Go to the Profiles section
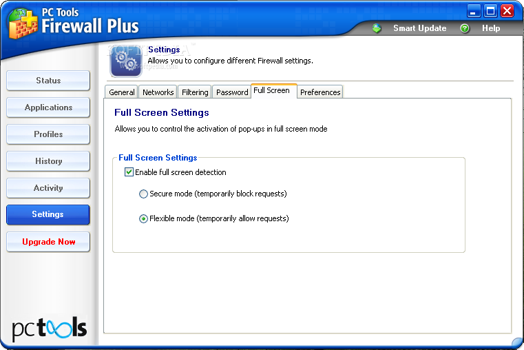The image size is (524, 350). tap(48, 134)
